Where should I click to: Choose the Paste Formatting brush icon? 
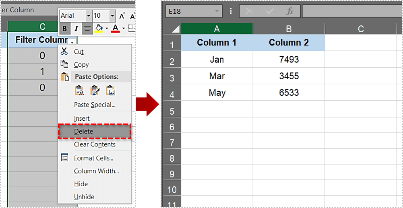pyautogui.click(x=95, y=91)
